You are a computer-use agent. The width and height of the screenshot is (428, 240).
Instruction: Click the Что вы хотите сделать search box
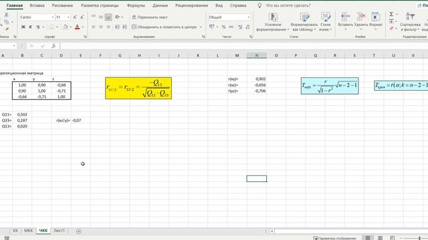tap(288, 5)
